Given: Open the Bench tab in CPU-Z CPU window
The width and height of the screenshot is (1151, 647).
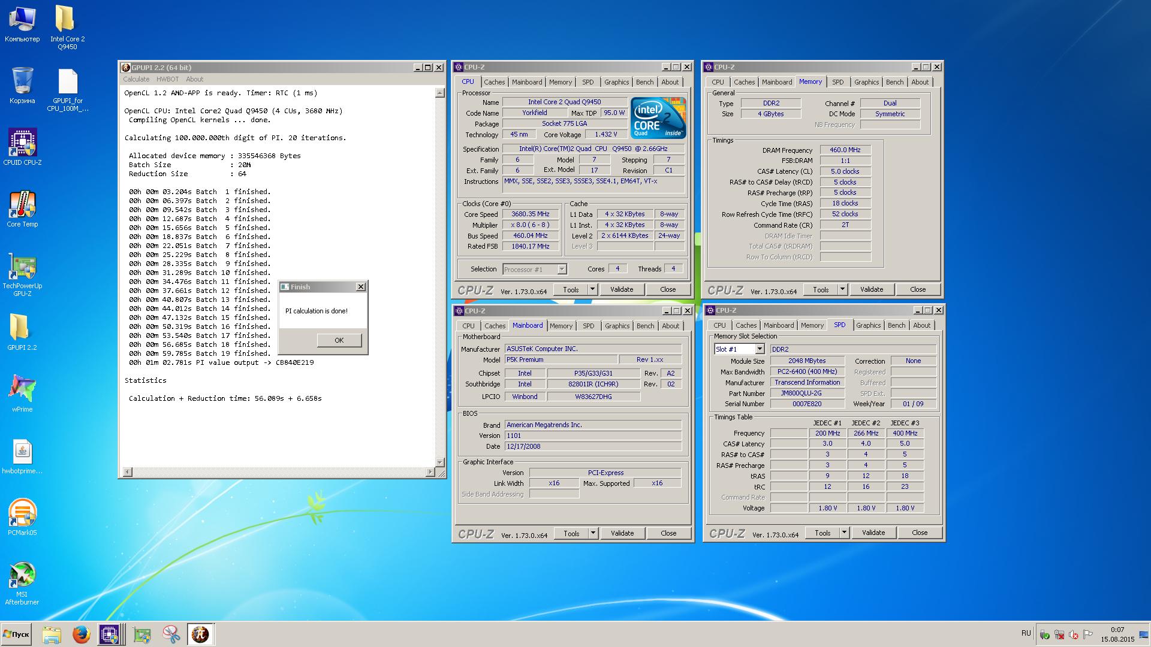Looking at the screenshot, I should click(x=645, y=82).
